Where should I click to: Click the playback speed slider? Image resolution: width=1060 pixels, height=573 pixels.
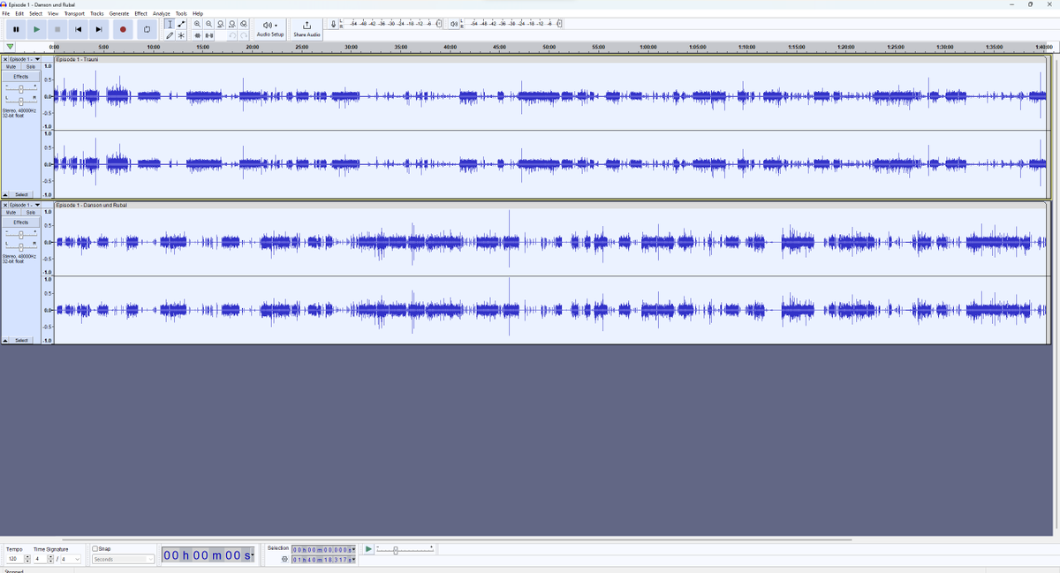tap(405, 550)
